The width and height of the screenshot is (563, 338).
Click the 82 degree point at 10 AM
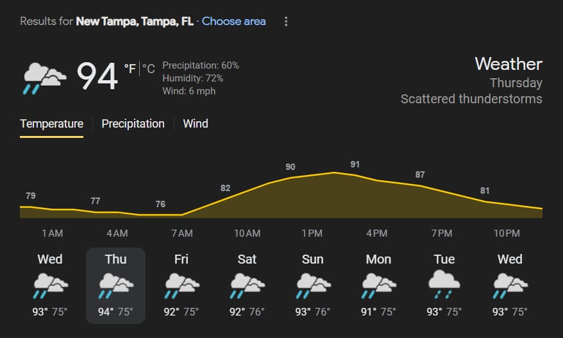click(x=225, y=188)
